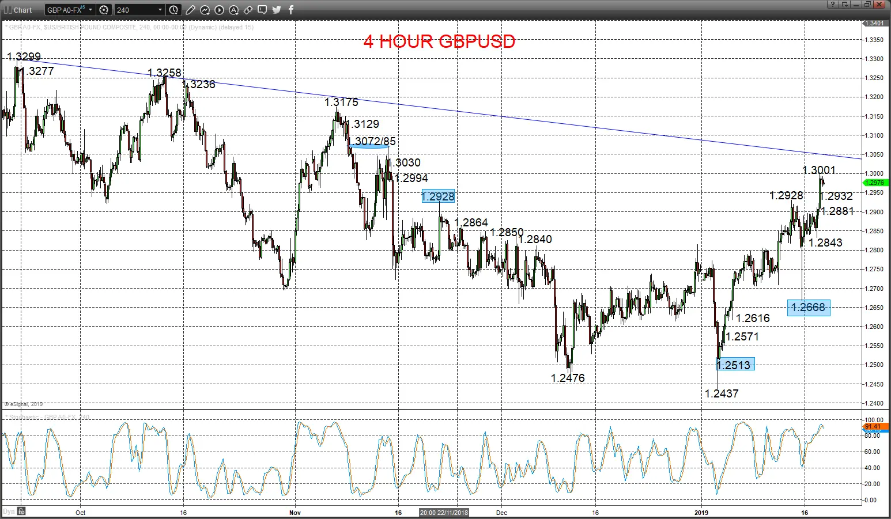The image size is (891, 519).
Task: Select the pencil drawing tool icon
Action: click(x=190, y=10)
